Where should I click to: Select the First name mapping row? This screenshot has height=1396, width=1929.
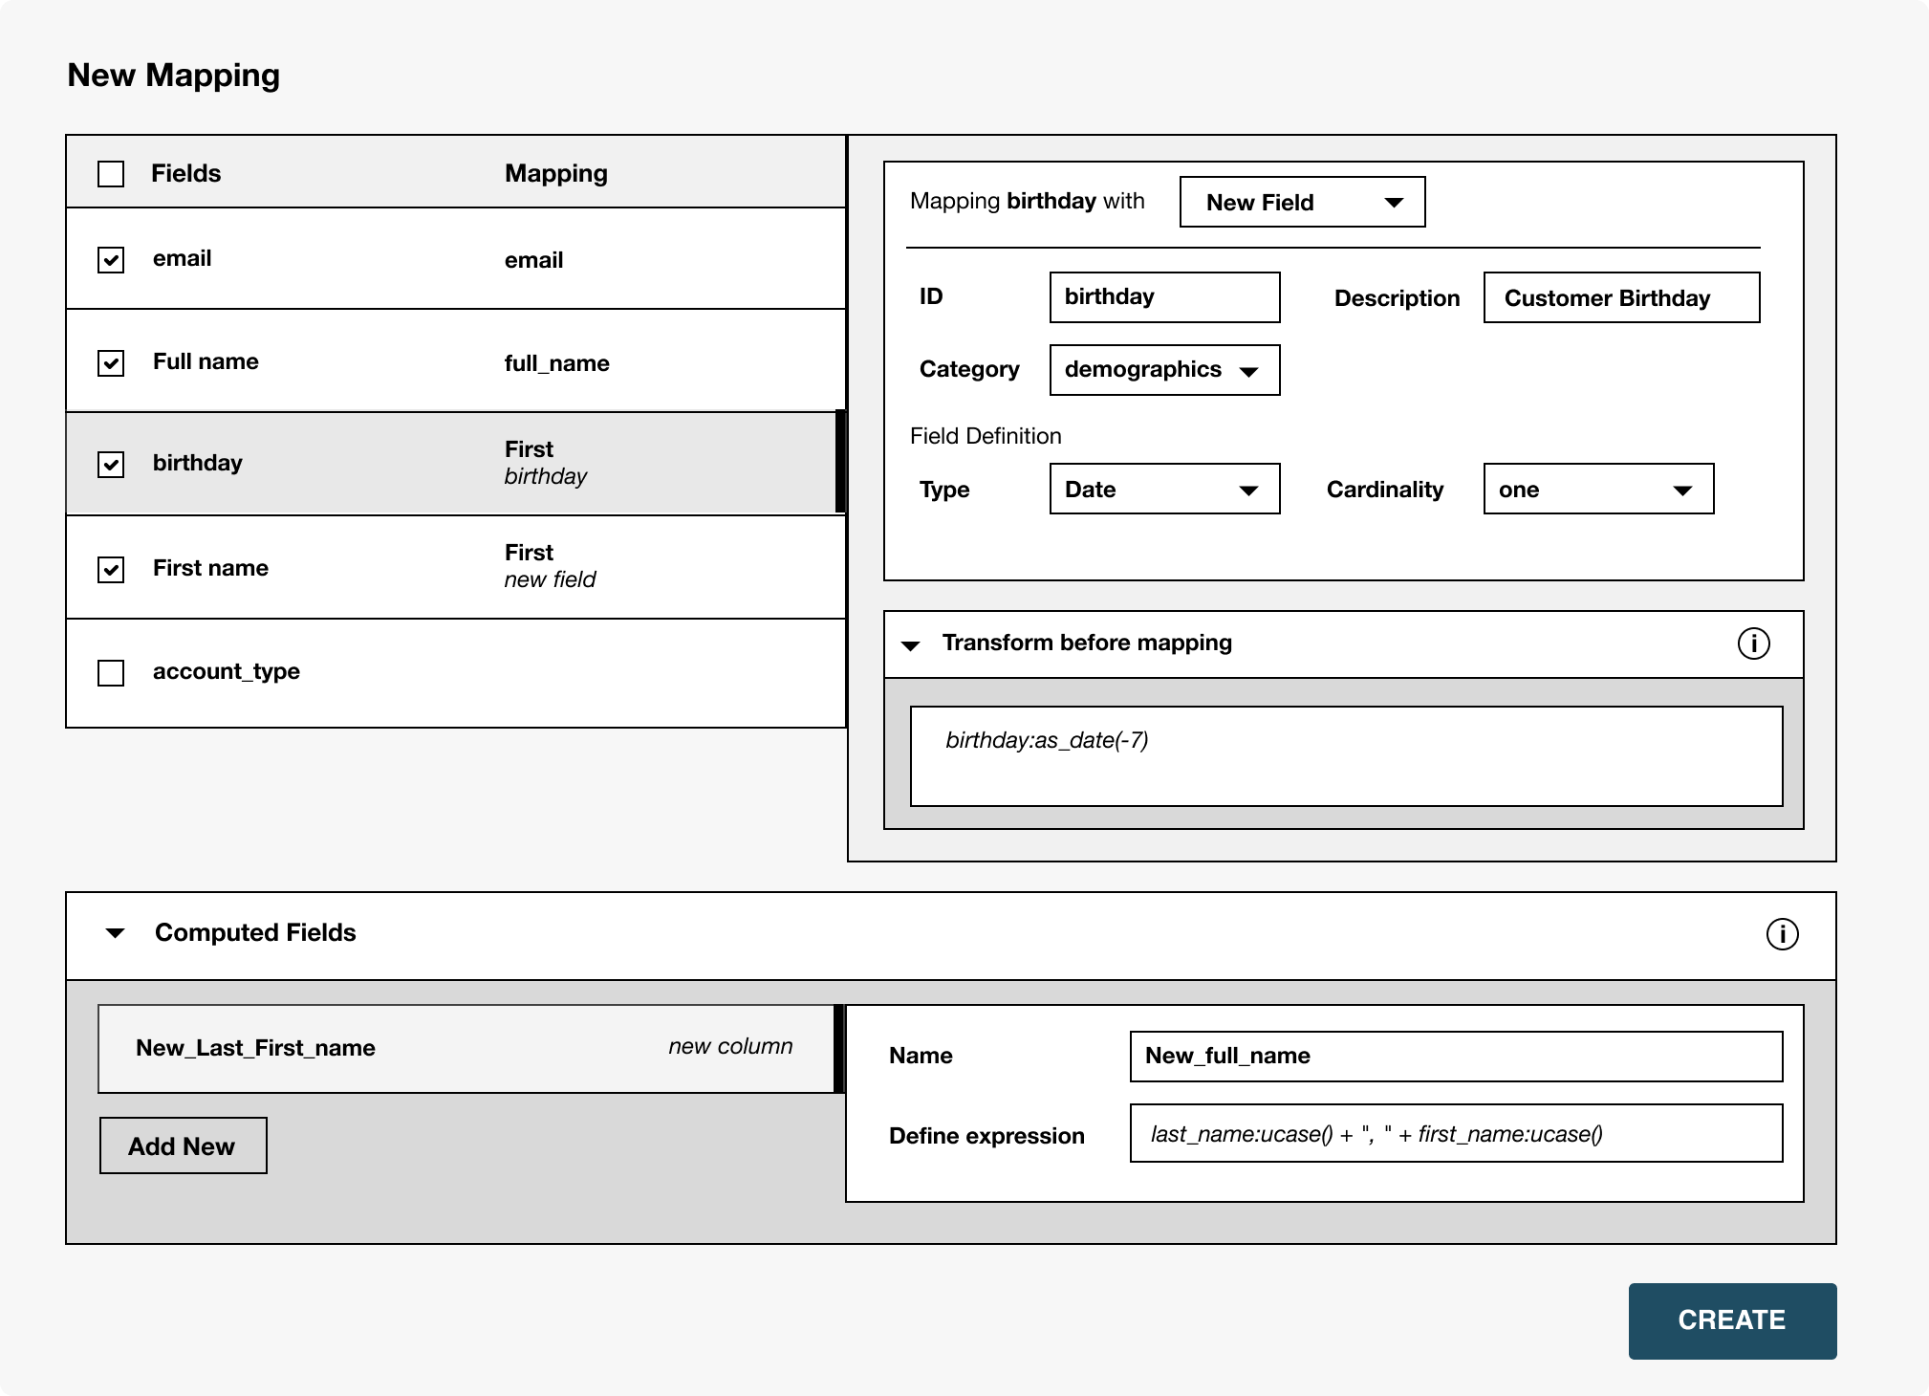(x=456, y=568)
